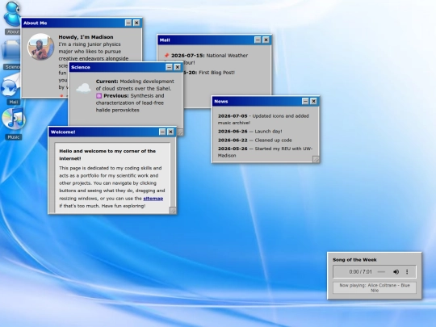The height and width of the screenshot is (327, 436).
Task: Follow the sitemap link in the Welcome window
Action: pos(153,199)
